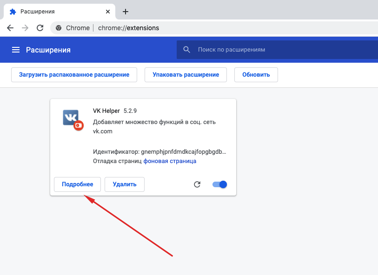Click the Расширения page title in the header
Screen dimensions: 378x275
[48, 50]
